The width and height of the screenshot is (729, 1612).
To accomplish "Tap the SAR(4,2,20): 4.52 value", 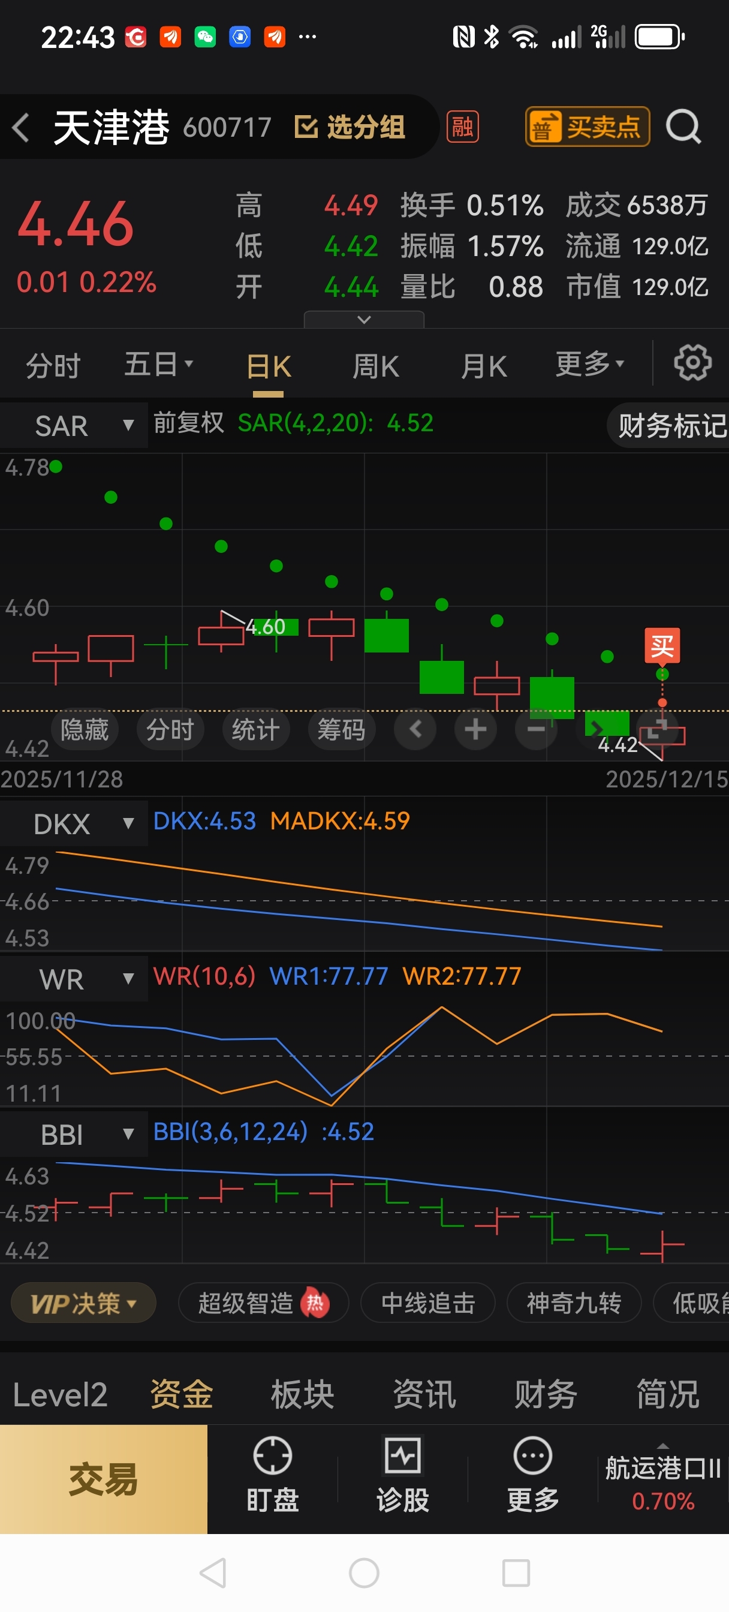I will coord(335,423).
